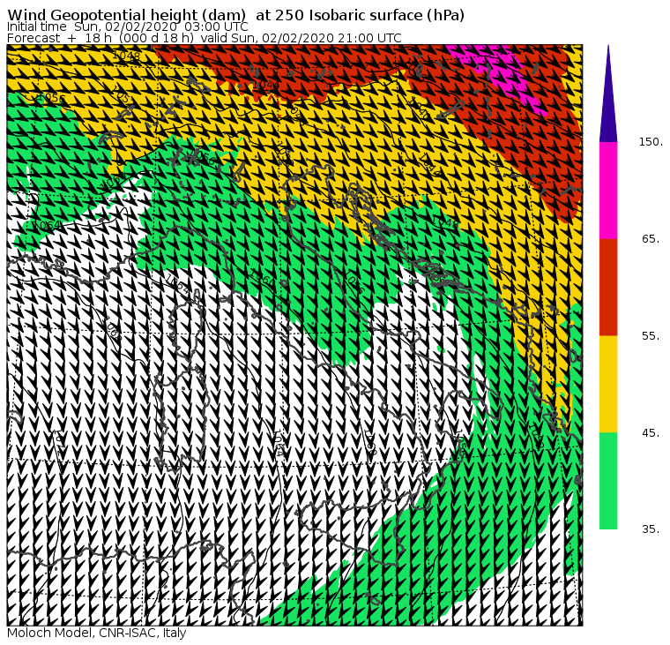Click the Forecast + 18 h line text
This screenshot has height=645, width=670.
205,38
